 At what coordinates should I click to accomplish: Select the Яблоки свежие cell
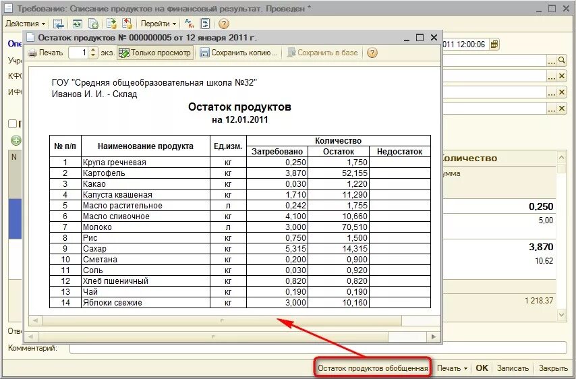coord(146,303)
